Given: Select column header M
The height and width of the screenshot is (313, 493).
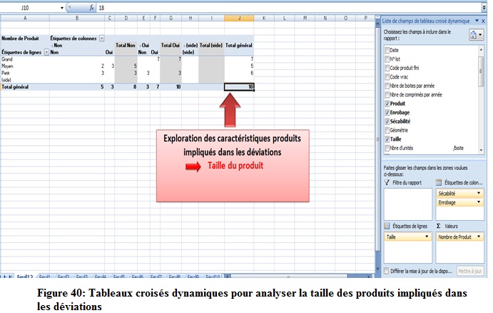Looking at the screenshot, I should tap(305, 19).
